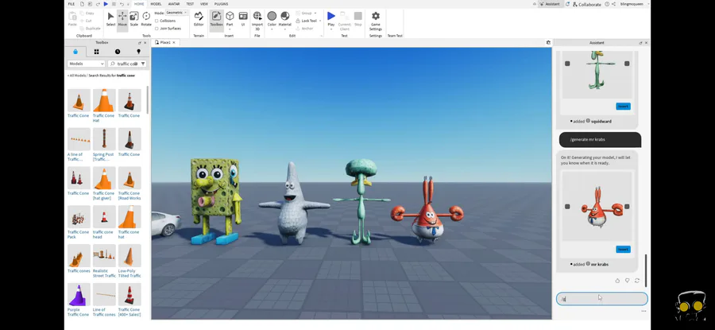715x330 pixels.
Task: Select the Spring Post thumbnail
Action: coord(104,139)
